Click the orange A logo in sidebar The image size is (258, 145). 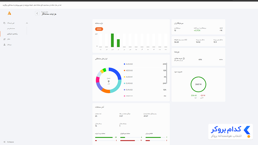pyautogui.click(x=9, y=13)
